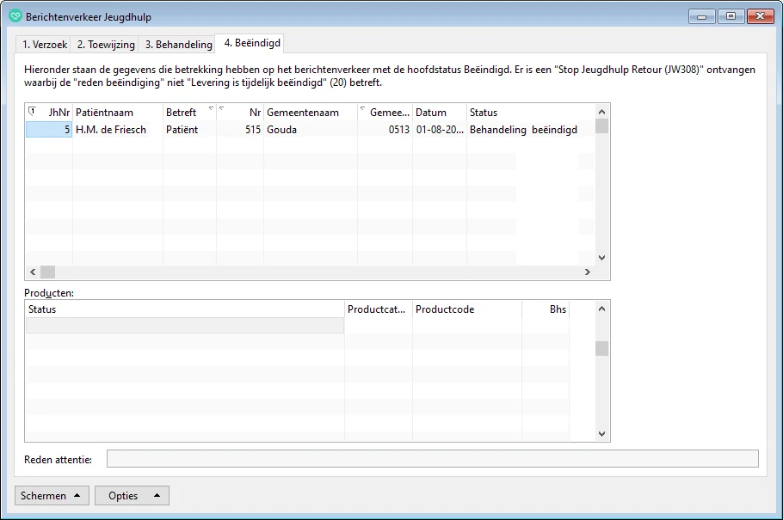Click down arrow of Producten scrollbar
The height and width of the screenshot is (520, 783).
601,434
